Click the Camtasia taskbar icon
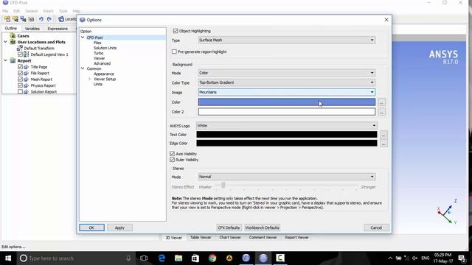 click(280, 258)
